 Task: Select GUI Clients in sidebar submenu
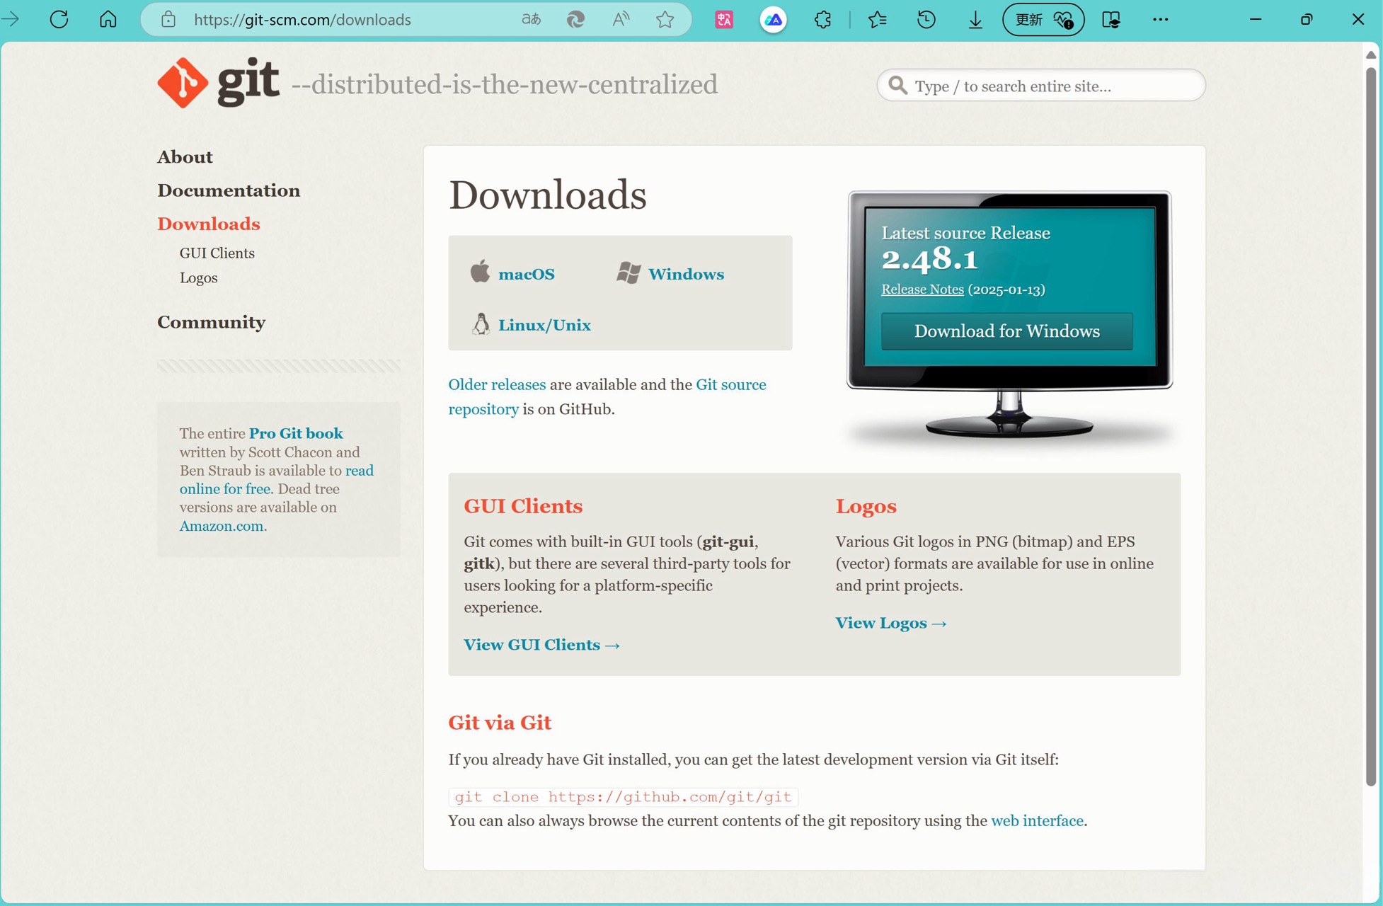point(217,253)
